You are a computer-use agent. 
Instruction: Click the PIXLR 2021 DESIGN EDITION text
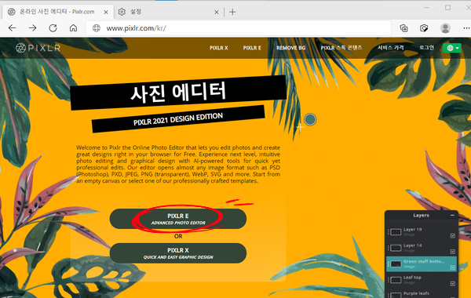coord(178,119)
